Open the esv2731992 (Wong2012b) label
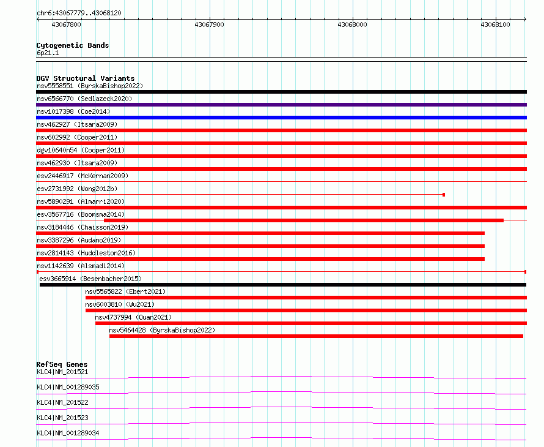 (x=77, y=189)
